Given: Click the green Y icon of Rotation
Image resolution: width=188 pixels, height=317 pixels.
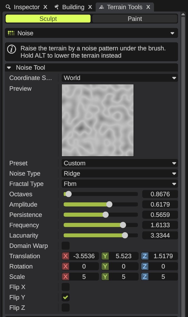Looking at the screenshot, I should [x=105, y=266].
